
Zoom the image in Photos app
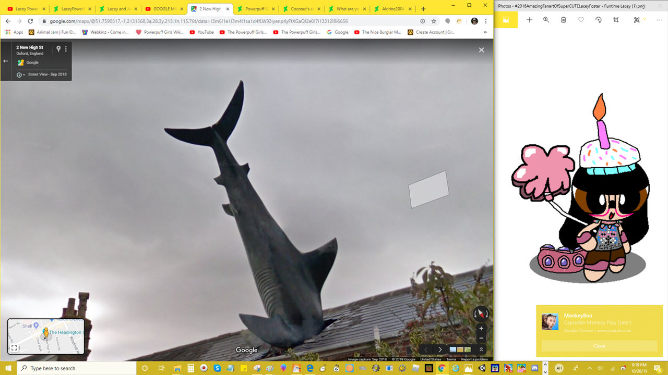pyautogui.click(x=546, y=20)
